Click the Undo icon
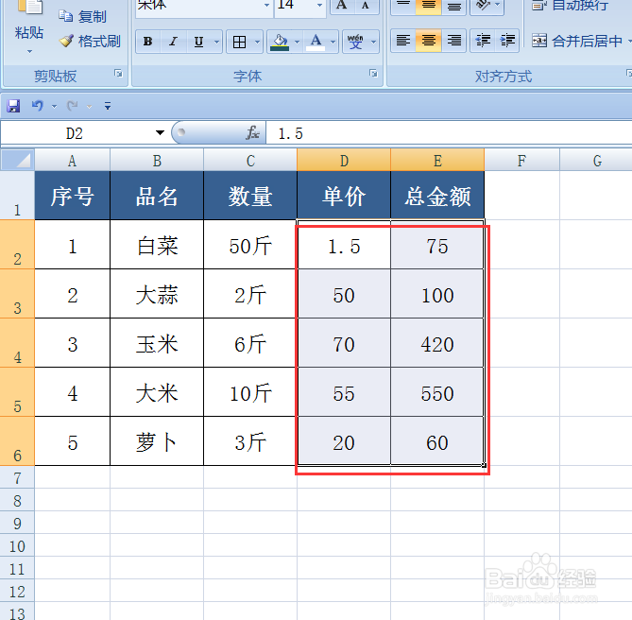 (x=38, y=106)
